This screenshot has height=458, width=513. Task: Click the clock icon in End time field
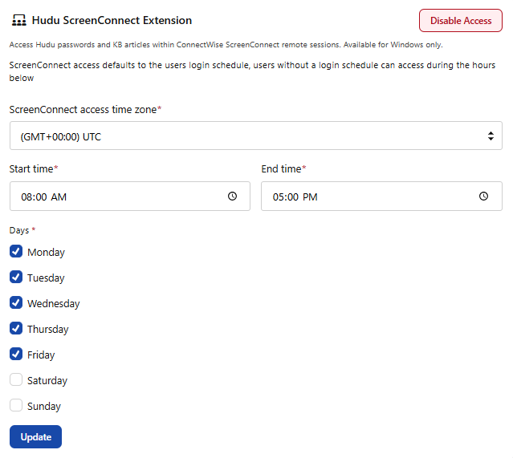483,197
